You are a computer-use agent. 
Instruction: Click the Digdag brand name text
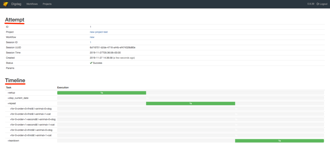pos(17,4)
